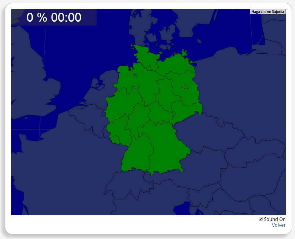
Task: Toggle the Sound On checkbox
Action: coord(261,219)
